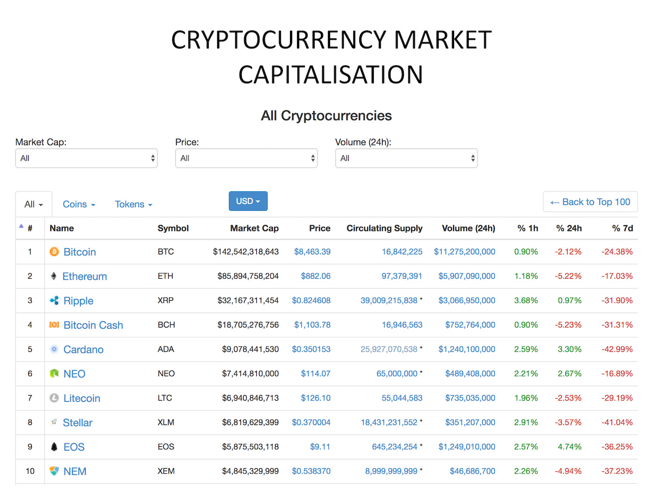The width and height of the screenshot is (662, 496).
Task: Go back to Top 100
Action: click(590, 202)
